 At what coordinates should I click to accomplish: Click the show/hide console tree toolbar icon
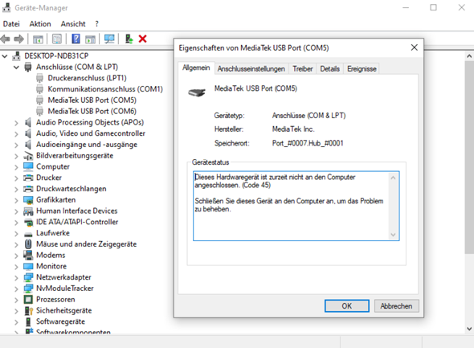(38, 39)
